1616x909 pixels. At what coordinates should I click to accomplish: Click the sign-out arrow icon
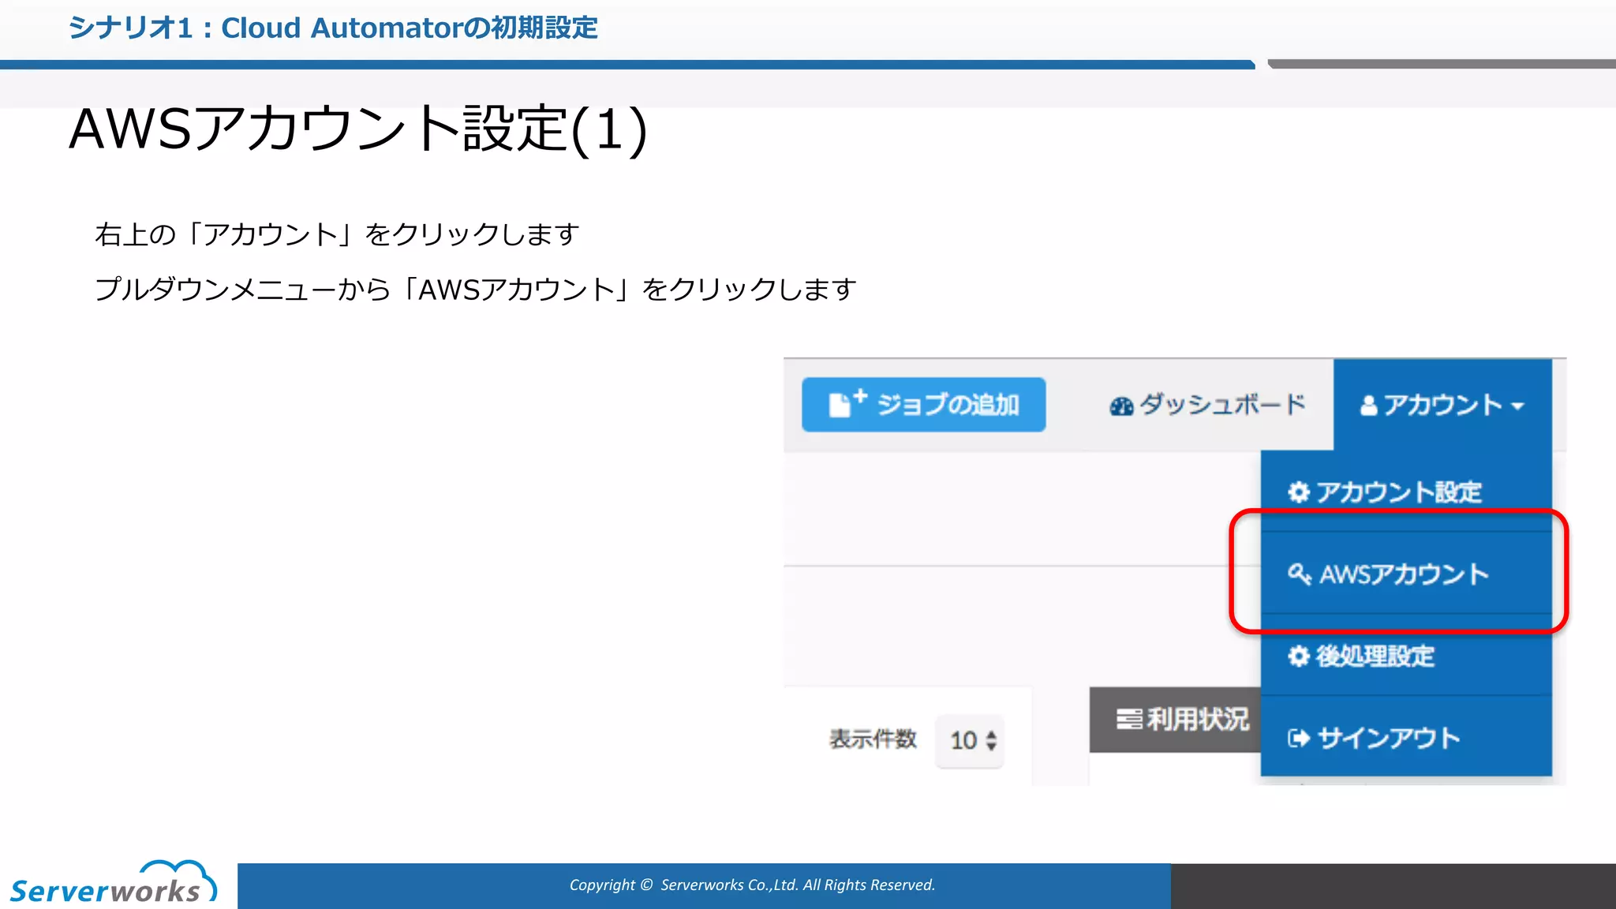(x=1299, y=739)
